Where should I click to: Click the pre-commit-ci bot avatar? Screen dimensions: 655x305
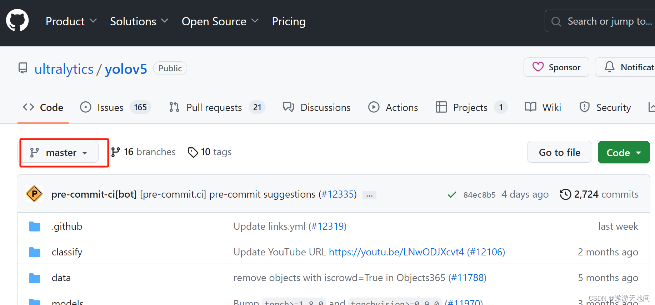pyautogui.click(x=34, y=194)
